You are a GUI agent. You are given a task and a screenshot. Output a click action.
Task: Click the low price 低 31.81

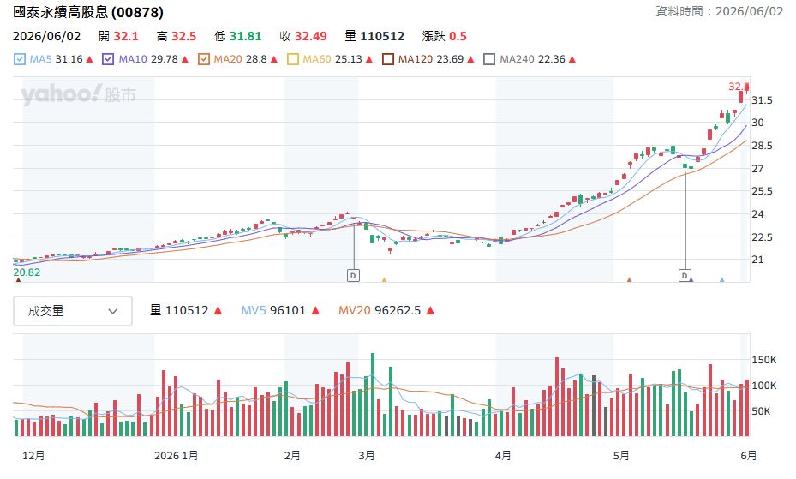(x=237, y=37)
